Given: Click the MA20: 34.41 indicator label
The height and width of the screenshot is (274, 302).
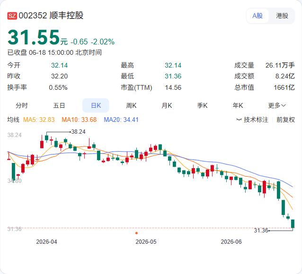Looking at the screenshot, I should [x=121, y=120].
